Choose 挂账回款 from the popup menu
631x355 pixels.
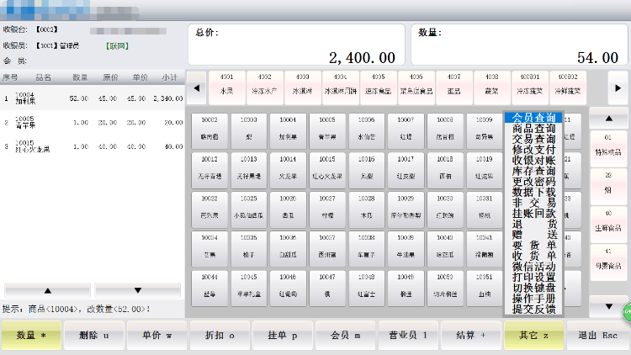(x=533, y=214)
